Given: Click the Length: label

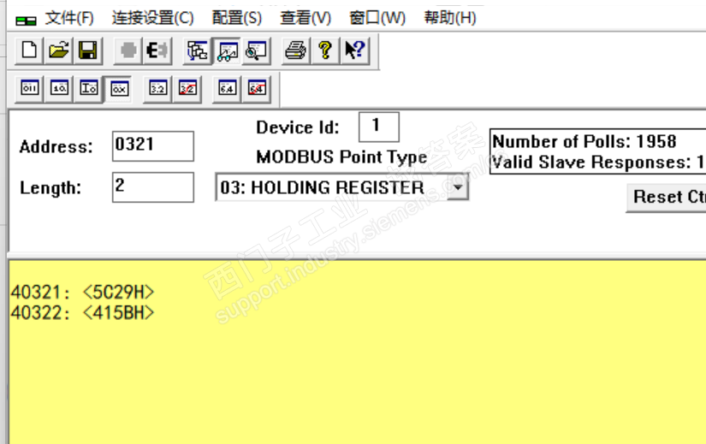Looking at the screenshot, I should [x=50, y=187].
